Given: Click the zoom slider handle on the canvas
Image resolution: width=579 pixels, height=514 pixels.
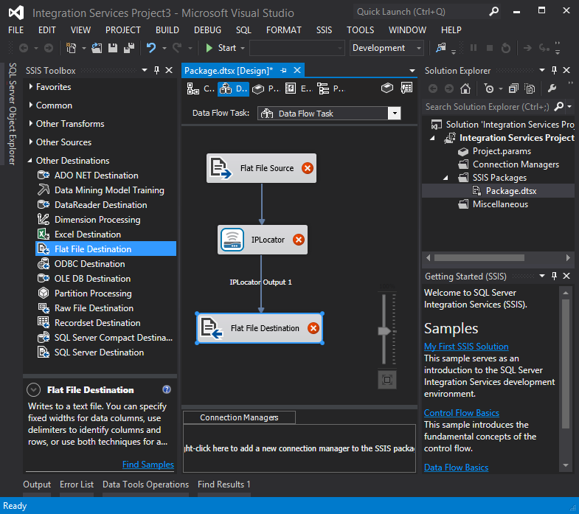Looking at the screenshot, I should [x=384, y=331].
